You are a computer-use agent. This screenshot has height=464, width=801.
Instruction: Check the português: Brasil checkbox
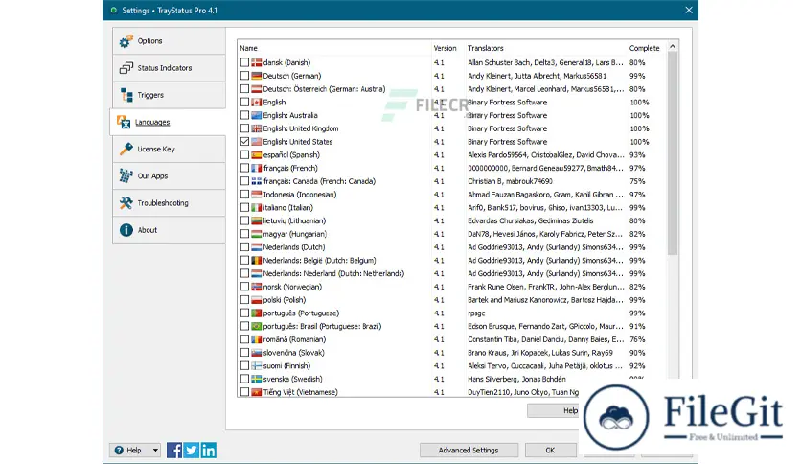point(244,326)
